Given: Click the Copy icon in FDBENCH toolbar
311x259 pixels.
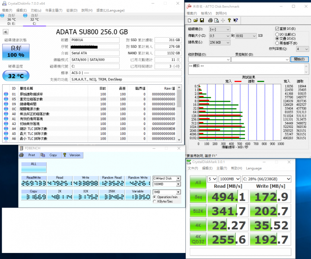Looking at the screenshot, I should pos(43,155).
